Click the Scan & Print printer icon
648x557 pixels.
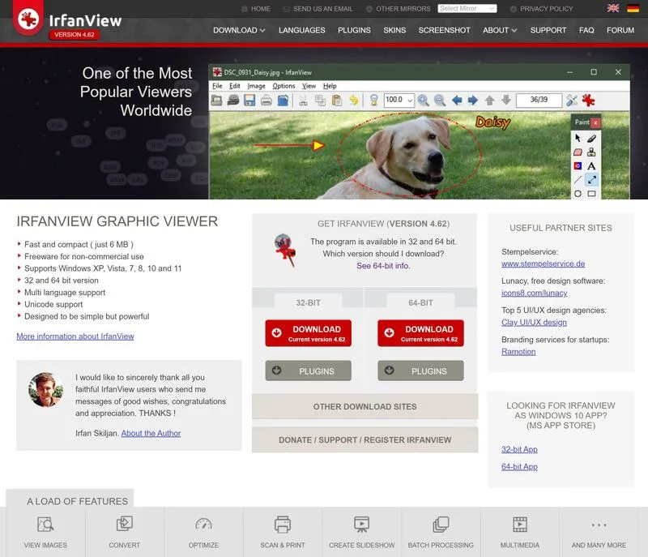[282, 525]
